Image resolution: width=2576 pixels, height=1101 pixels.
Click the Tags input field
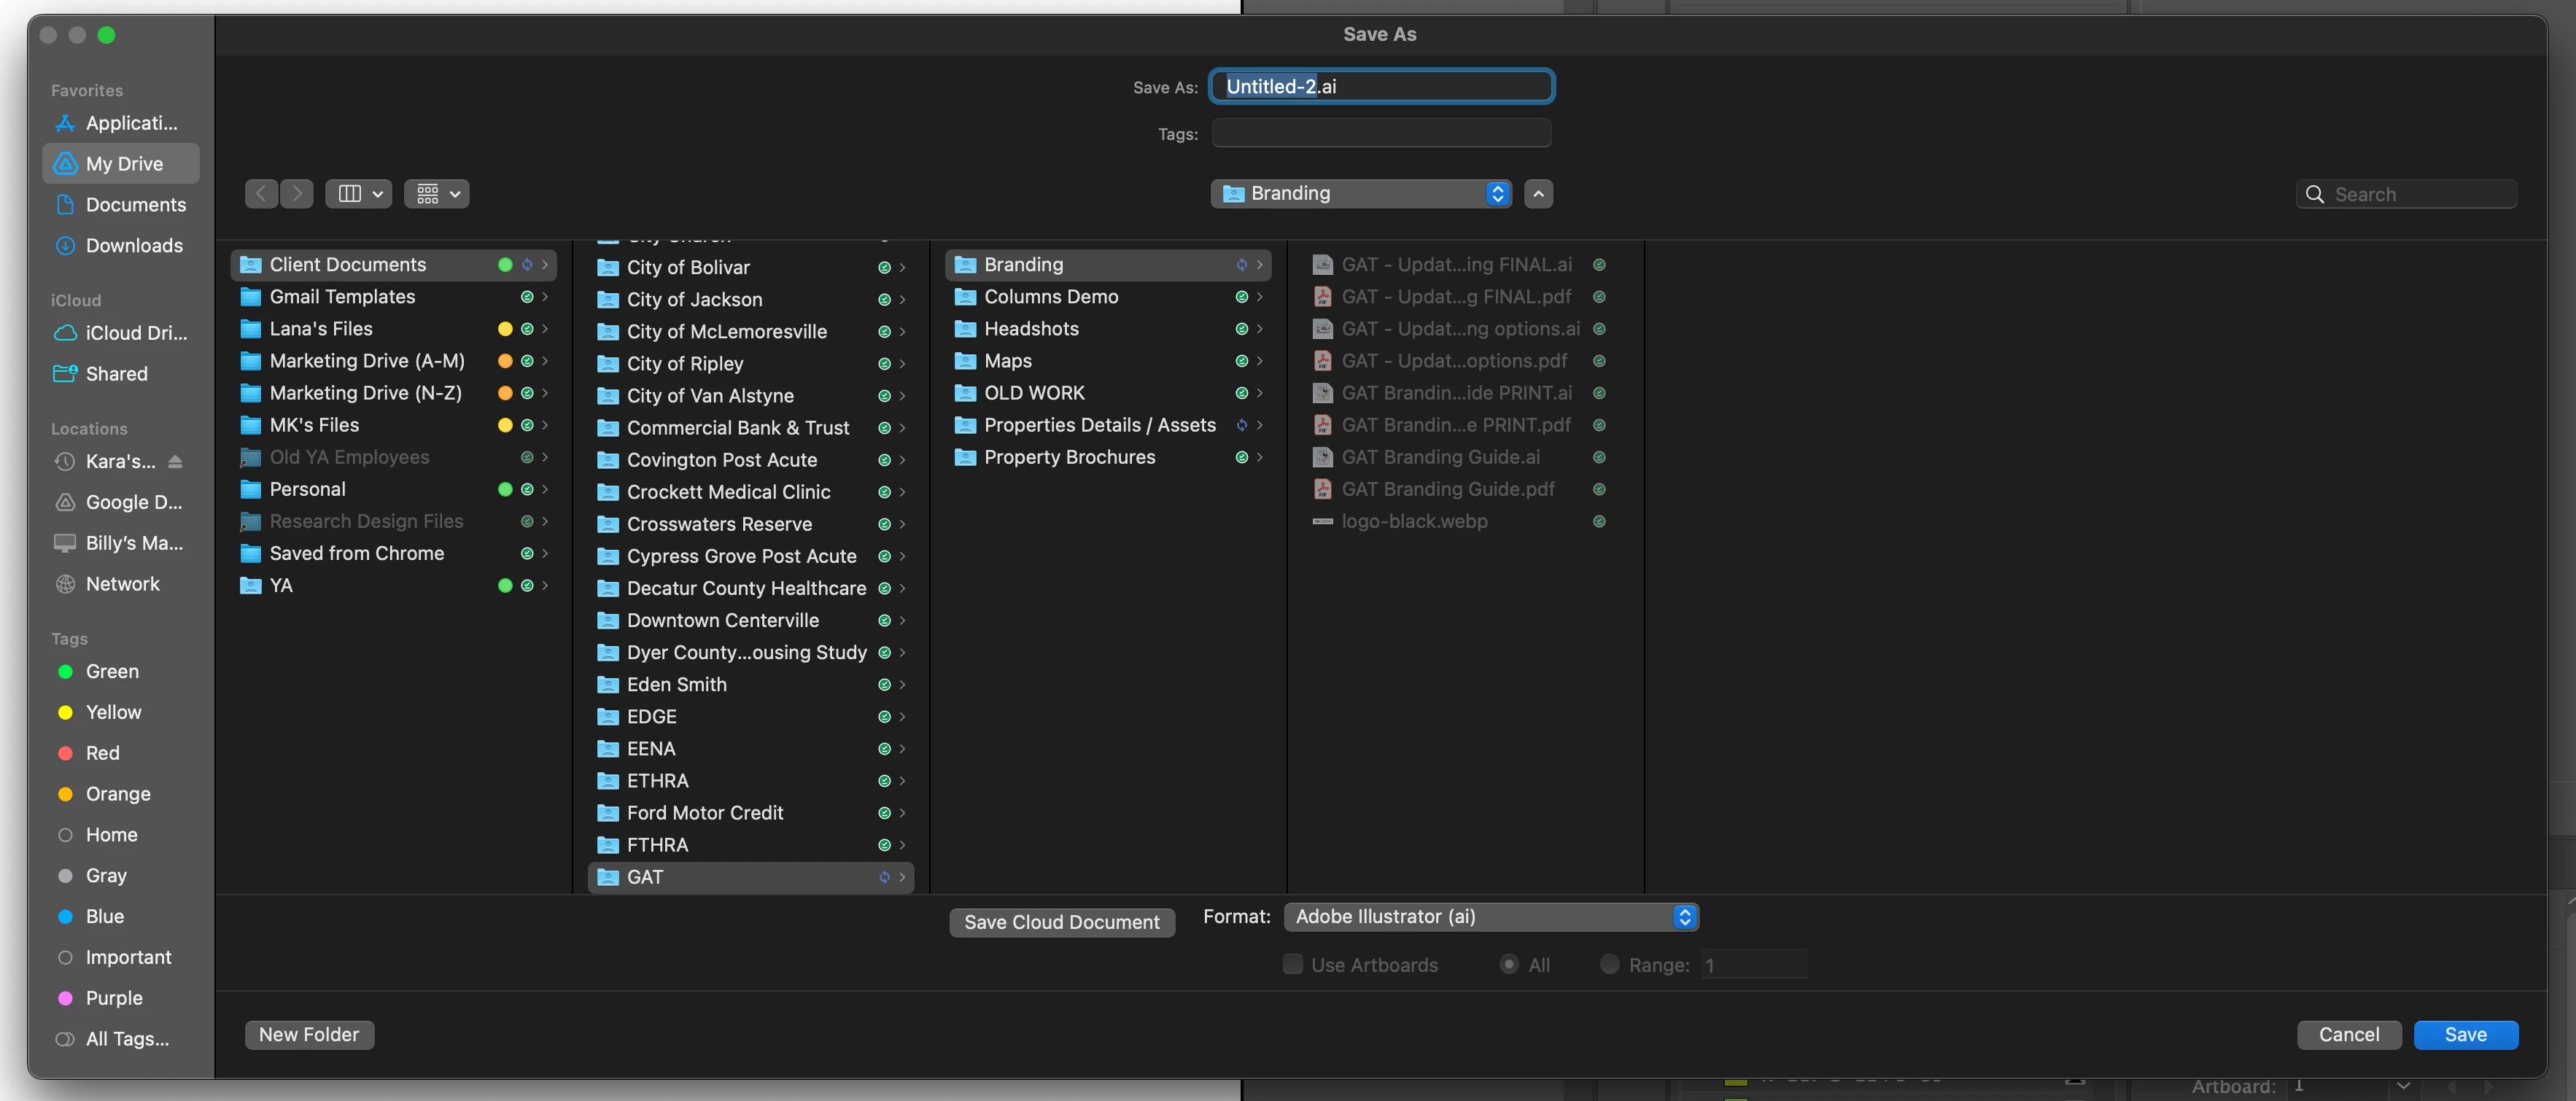click(1381, 133)
